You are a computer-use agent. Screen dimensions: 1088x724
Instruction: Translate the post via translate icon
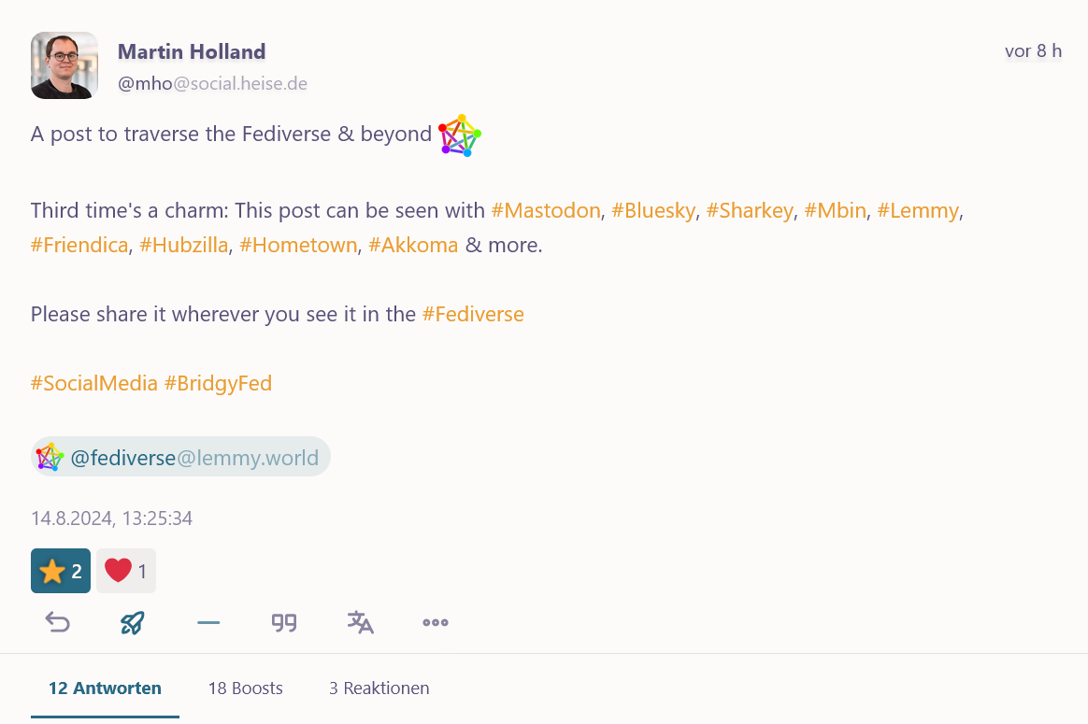(360, 622)
